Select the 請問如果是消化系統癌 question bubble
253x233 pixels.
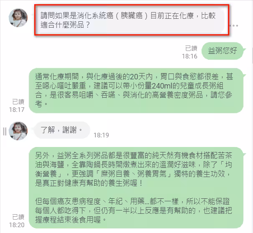coord(132,20)
